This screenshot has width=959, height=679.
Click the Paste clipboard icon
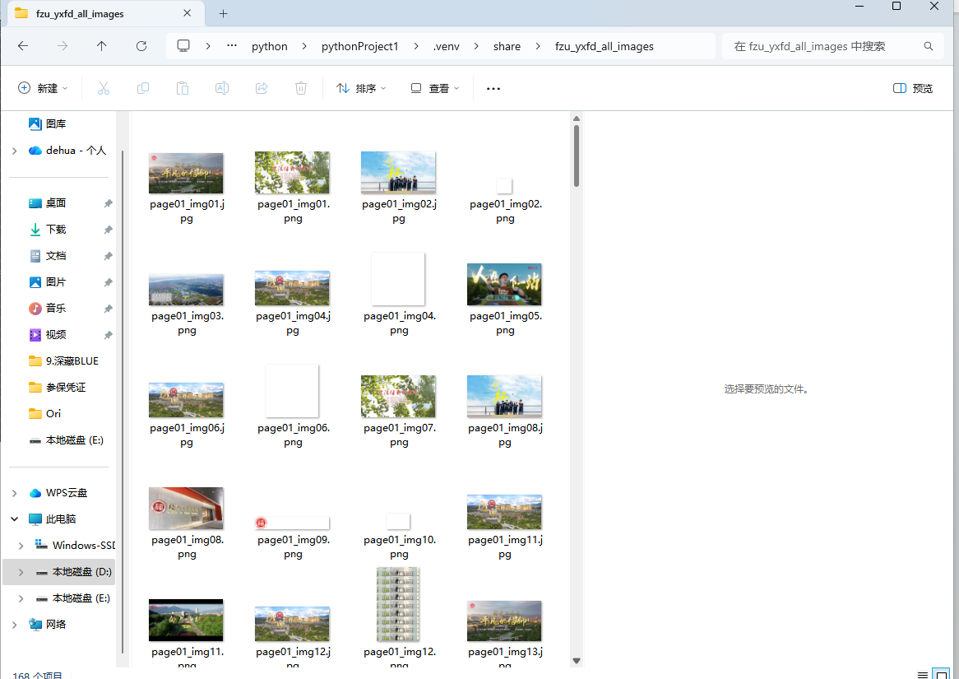pos(183,88)
